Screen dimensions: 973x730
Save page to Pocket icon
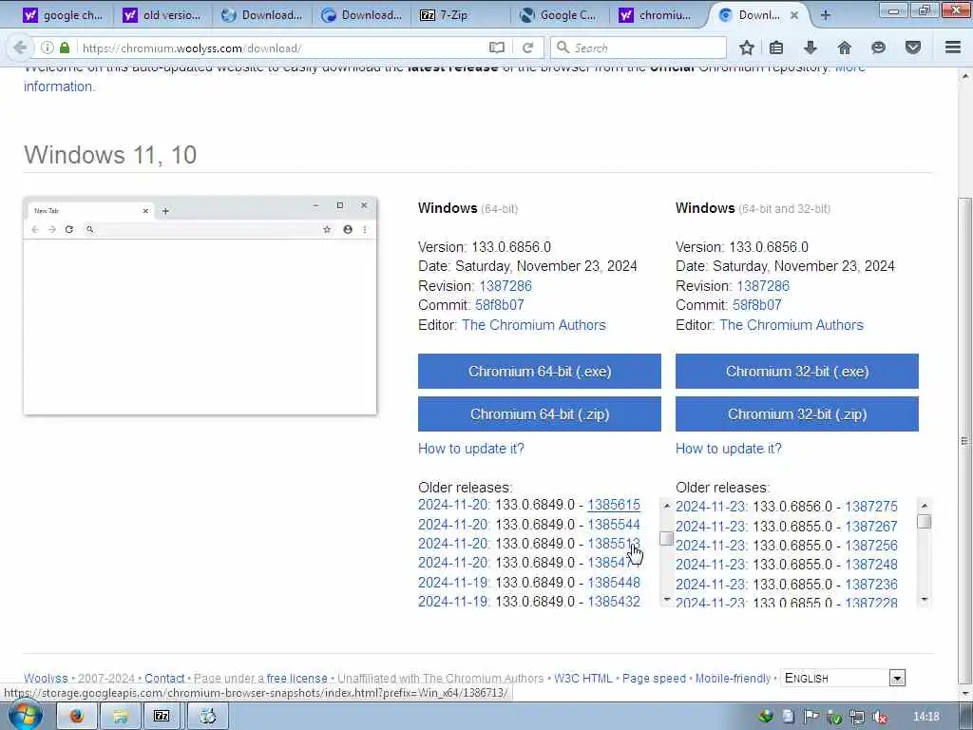coord(913,48)
